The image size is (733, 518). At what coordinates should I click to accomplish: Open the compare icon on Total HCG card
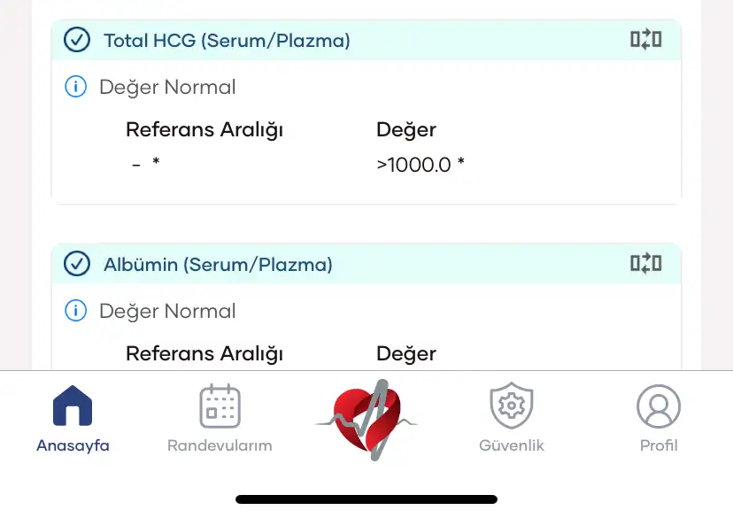[646, 39]
